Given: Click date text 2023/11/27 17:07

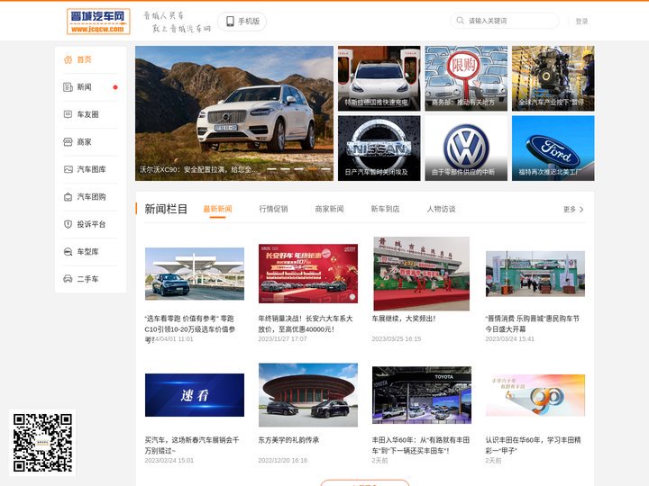Looking at the screenshot, I should pos(283,339).
